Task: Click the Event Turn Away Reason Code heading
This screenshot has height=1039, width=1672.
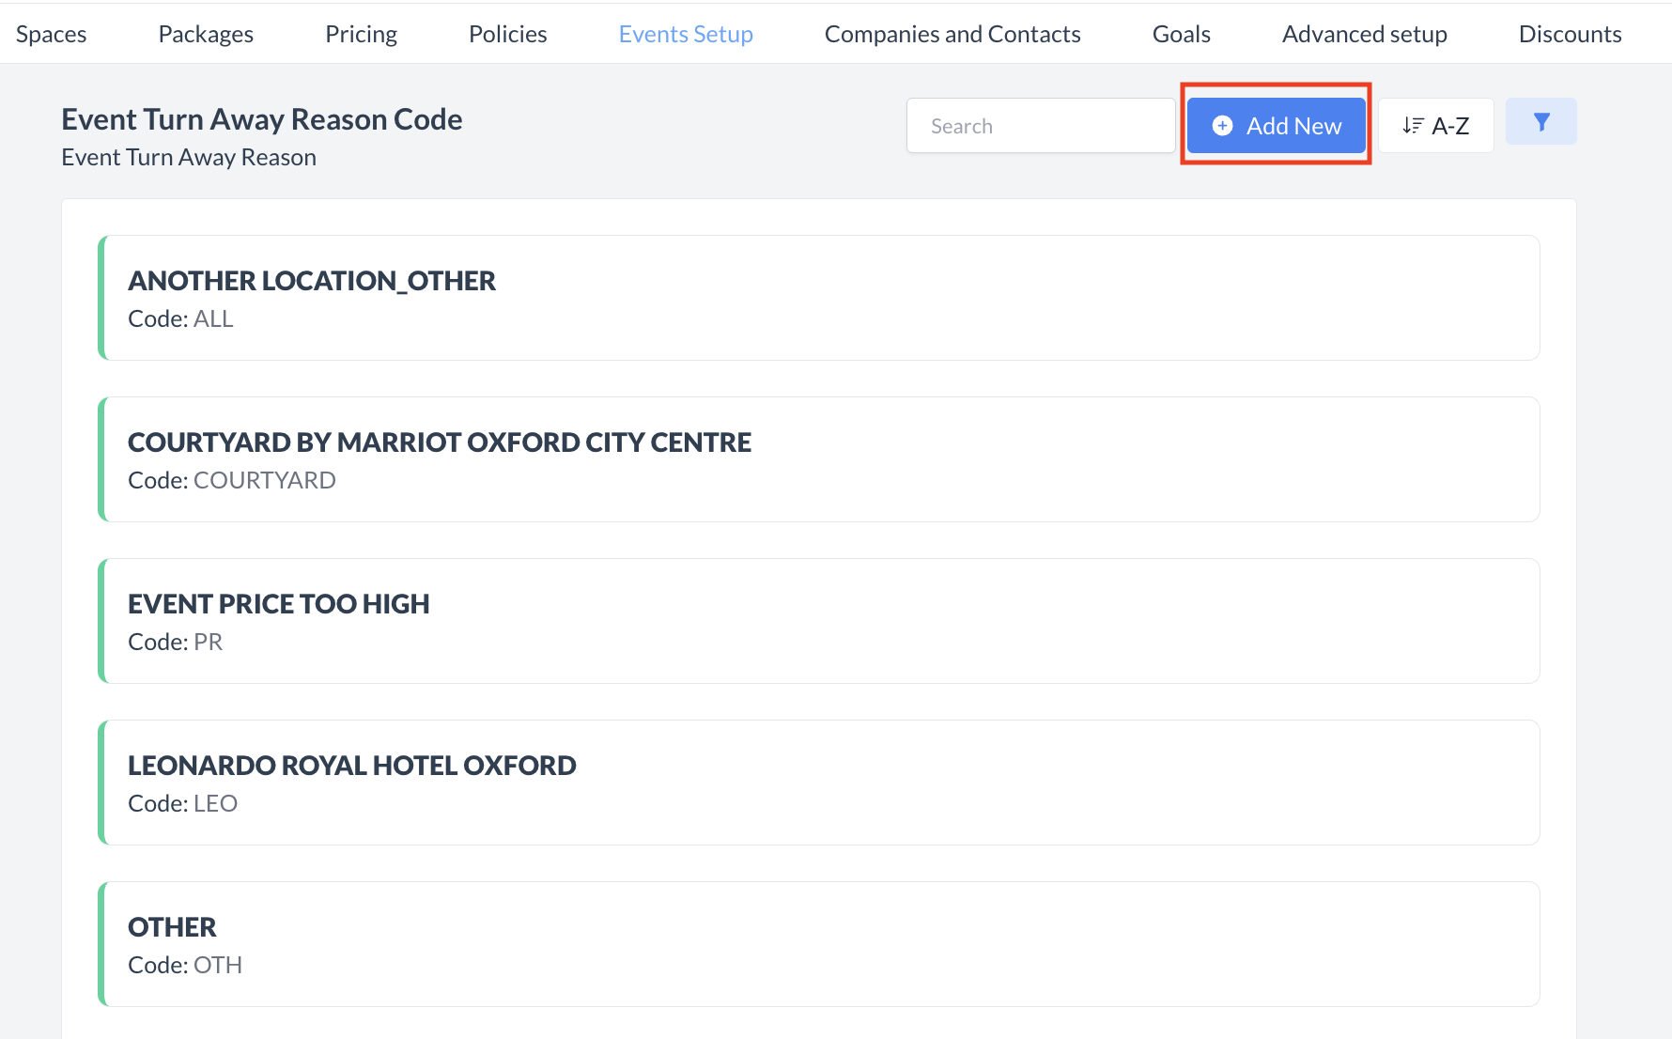Action: click(262, 119)
